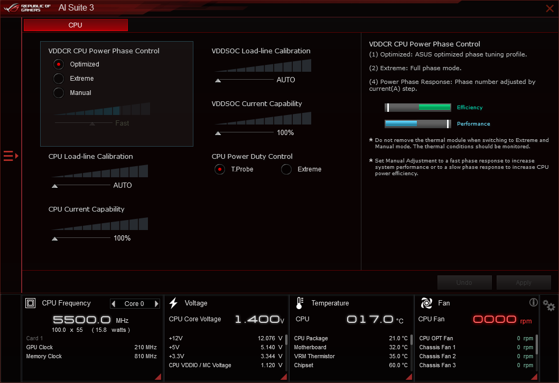Click the Voltage lightning bolt icon
The height and width of the screenshot is (383, 559).
pyautogui.click(x=173, y=302)
